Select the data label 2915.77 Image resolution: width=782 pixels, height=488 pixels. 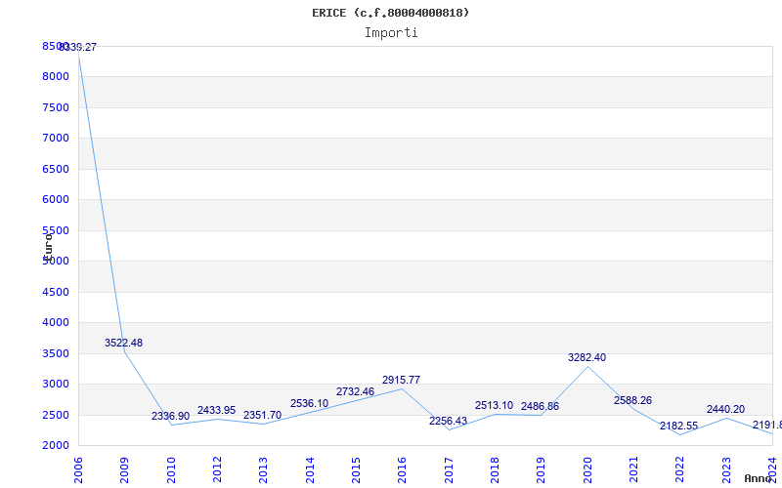click(x=401, y=380)
